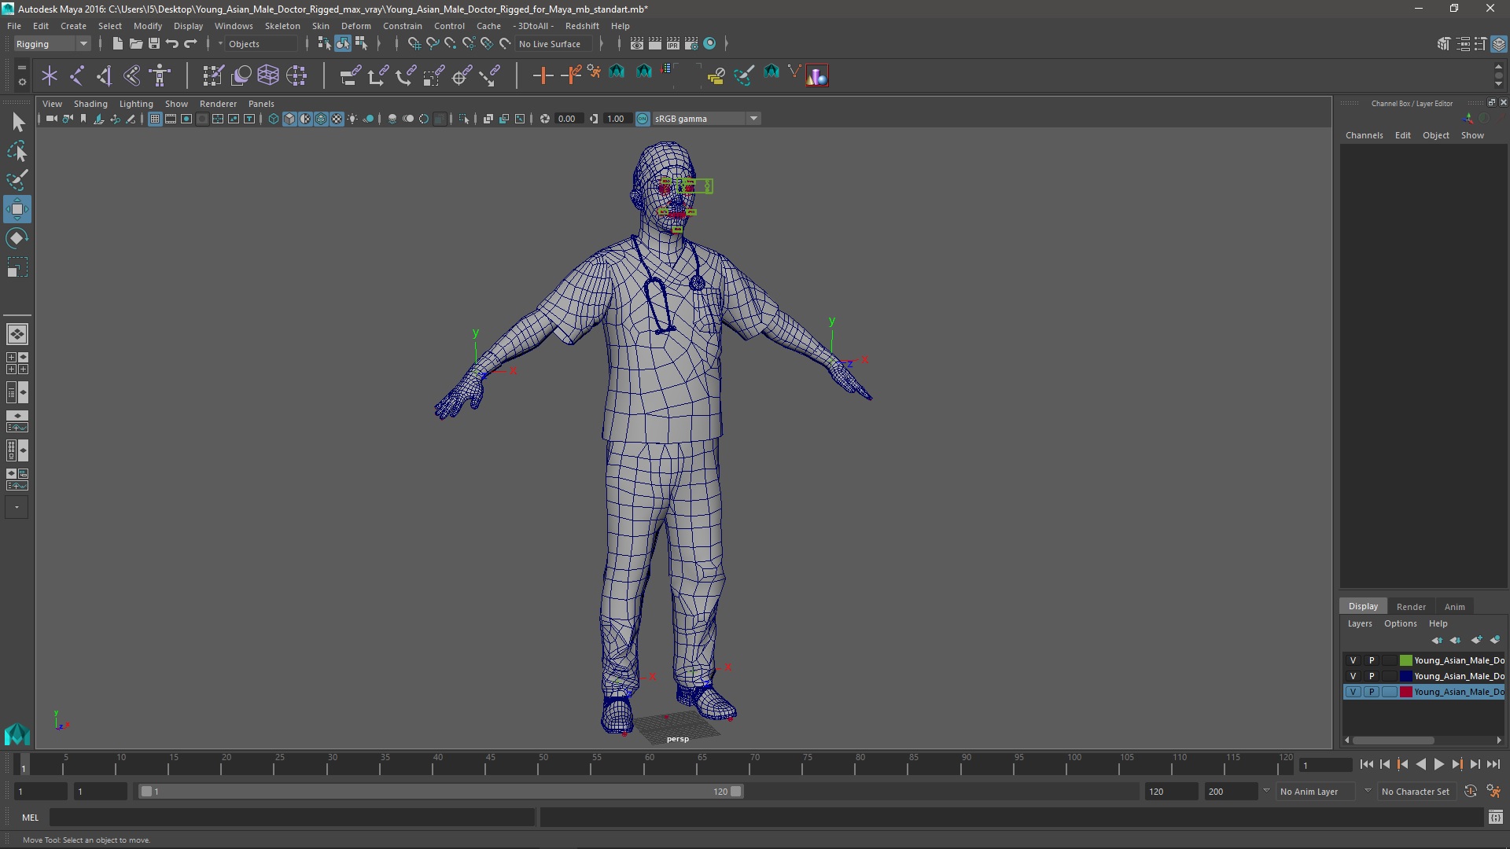The image size is (1510, 849).
Task: Click the Open Scene folder icon
Action: point(135,44)
